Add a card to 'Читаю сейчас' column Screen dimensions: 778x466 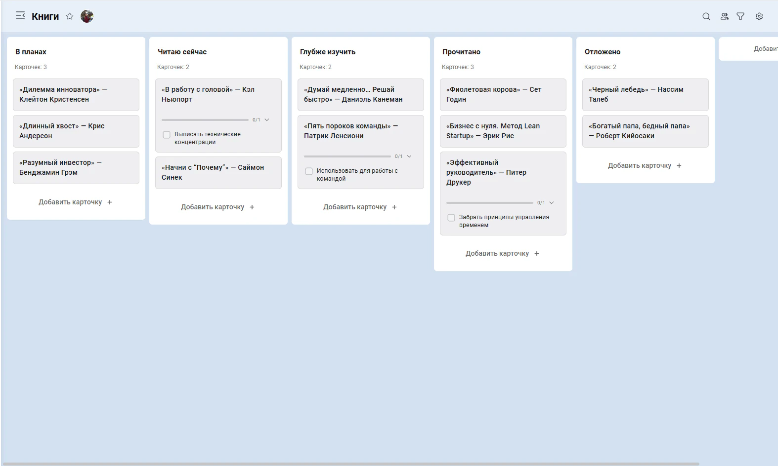(x=218, y=207)
